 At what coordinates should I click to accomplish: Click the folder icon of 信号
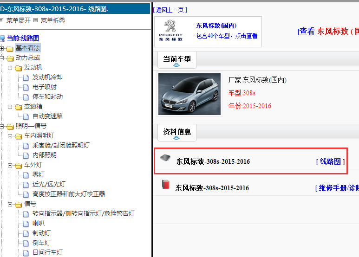tap(18, 205)
